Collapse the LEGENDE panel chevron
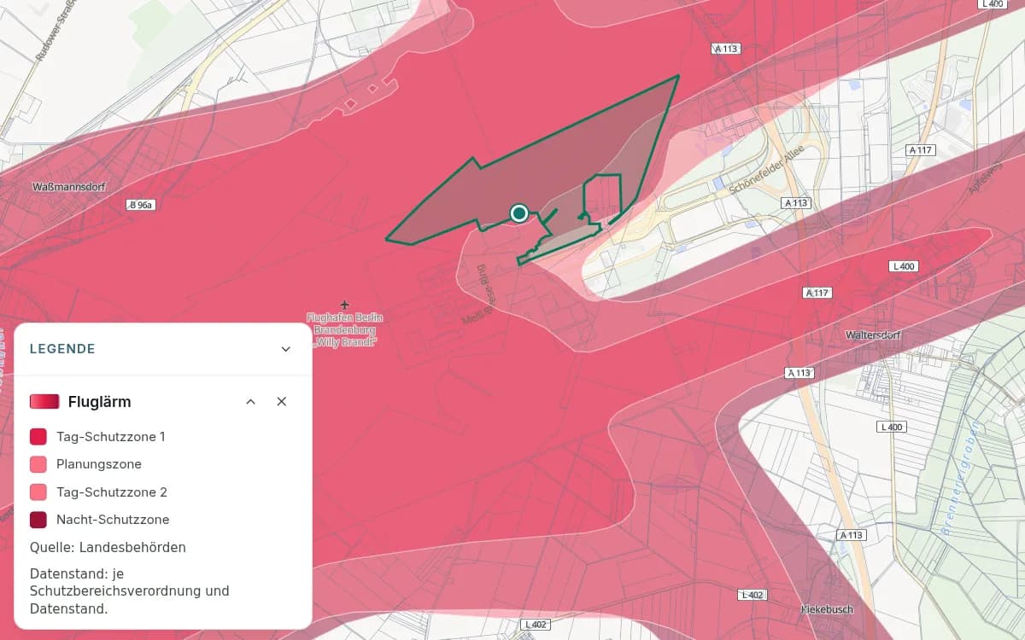 pyautogui.click(x=285, y=349)
